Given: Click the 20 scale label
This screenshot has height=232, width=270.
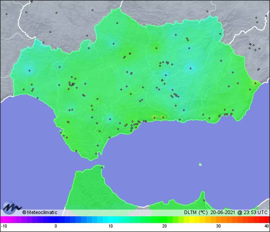Looking at the screenshot, I should [164, 226].
